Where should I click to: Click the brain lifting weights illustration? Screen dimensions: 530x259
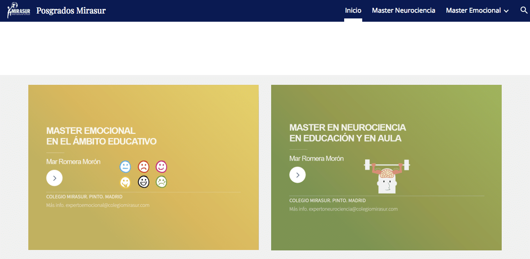click(x=387, y=176)
